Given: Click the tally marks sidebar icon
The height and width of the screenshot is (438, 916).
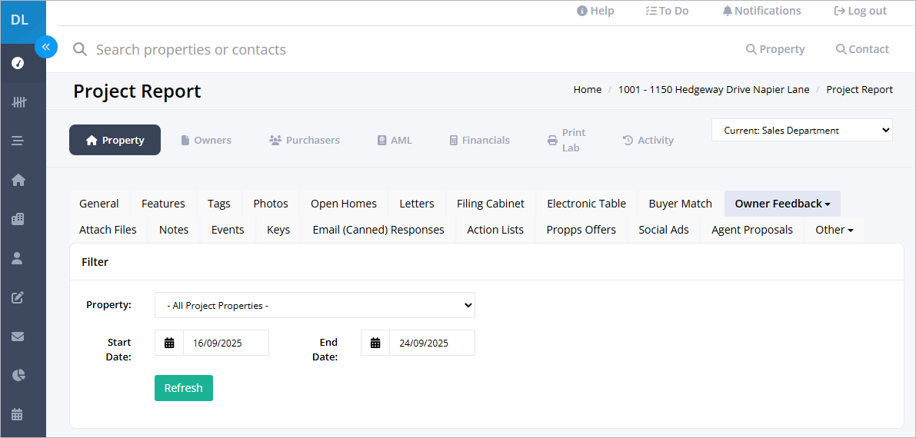Looking at the screenshot, I should 18,102.
